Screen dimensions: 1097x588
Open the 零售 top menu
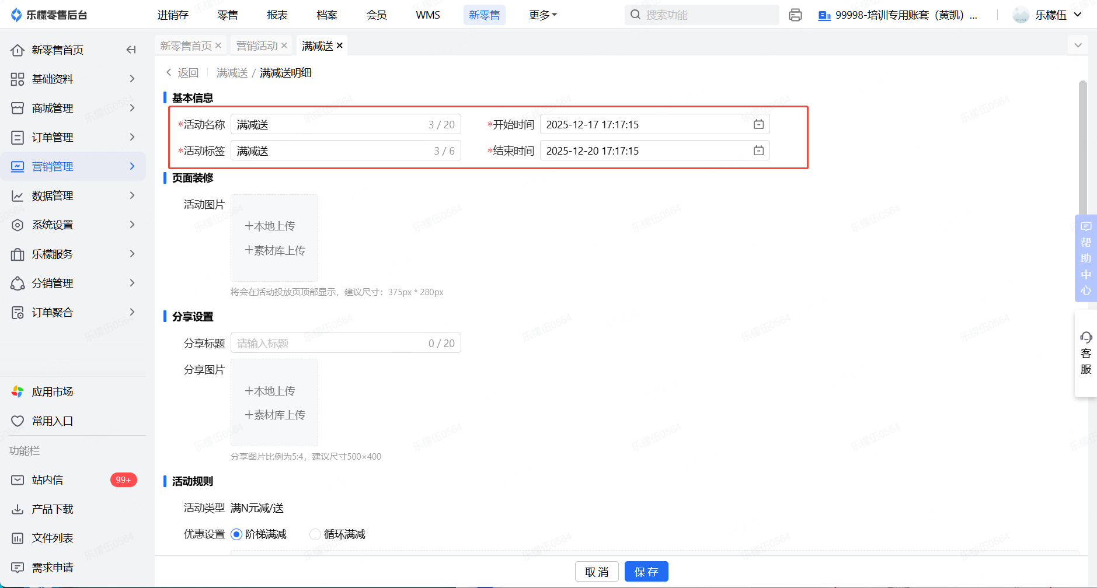228,15
